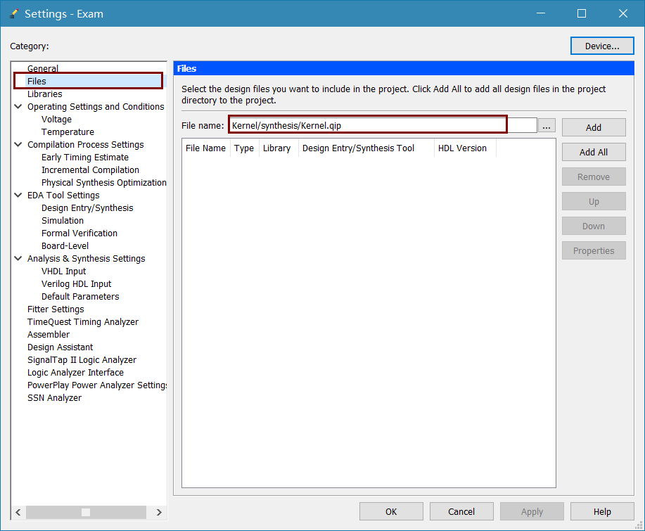645x531 pixels.
Task: Open Formal Verification settings
Action: click(79, 233)
